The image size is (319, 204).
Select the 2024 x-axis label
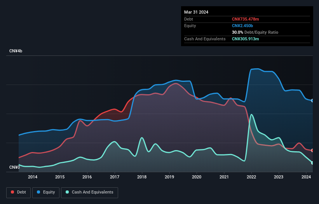pyautogui.click(x=306, y=177)
